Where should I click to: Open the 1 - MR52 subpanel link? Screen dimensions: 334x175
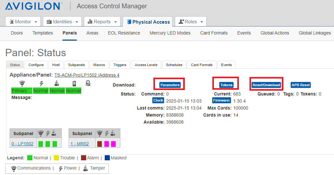pos(79,144)
